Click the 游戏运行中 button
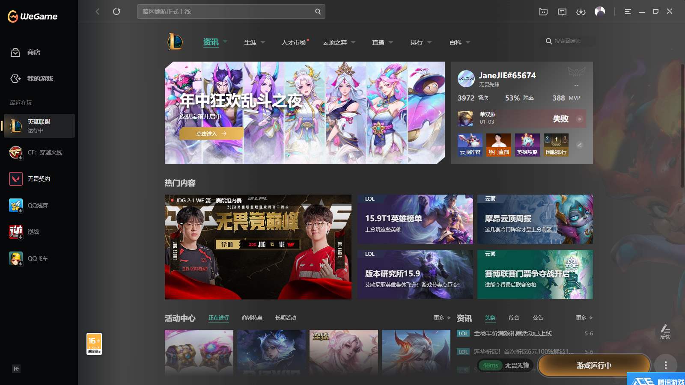The height and width of the screenshot is (385, 685). point(594,365)
